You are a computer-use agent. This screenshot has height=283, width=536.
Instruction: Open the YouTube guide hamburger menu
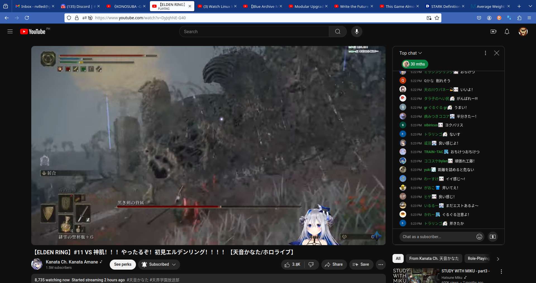coord(10,32)
